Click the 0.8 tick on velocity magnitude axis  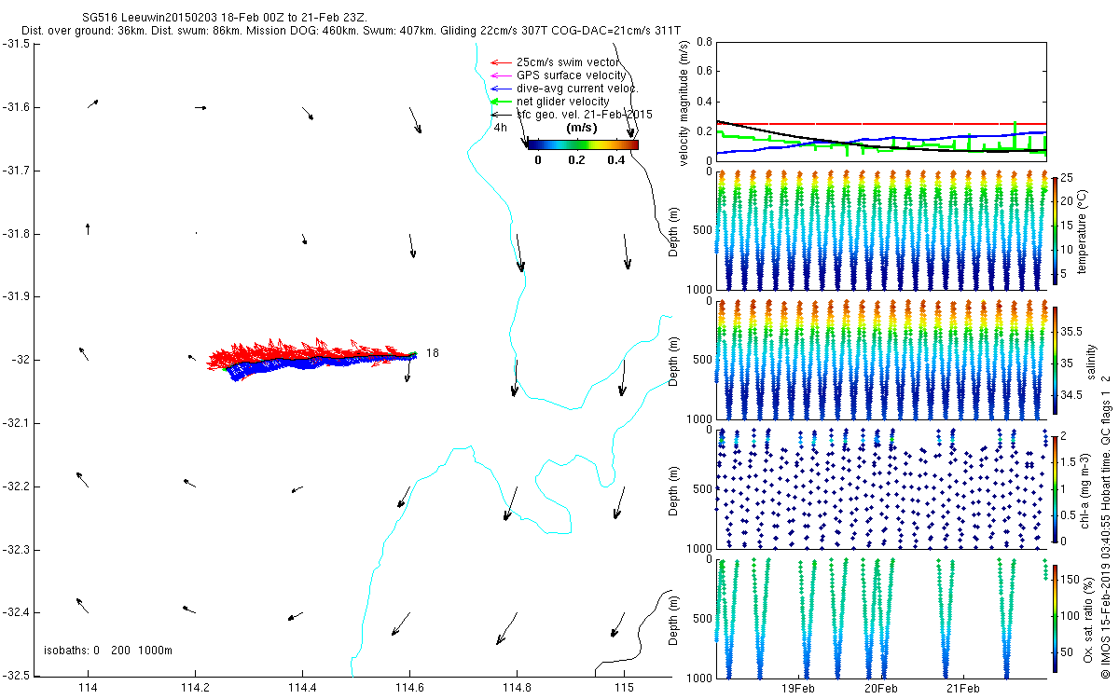coord(704,43)
